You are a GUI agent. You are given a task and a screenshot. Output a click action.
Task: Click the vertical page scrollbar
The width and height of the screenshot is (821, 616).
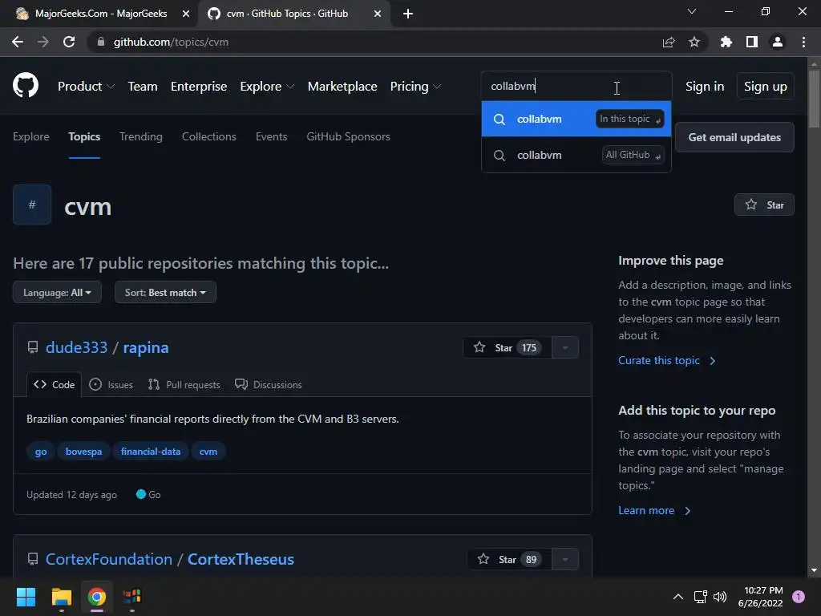(x=814, y=99)
